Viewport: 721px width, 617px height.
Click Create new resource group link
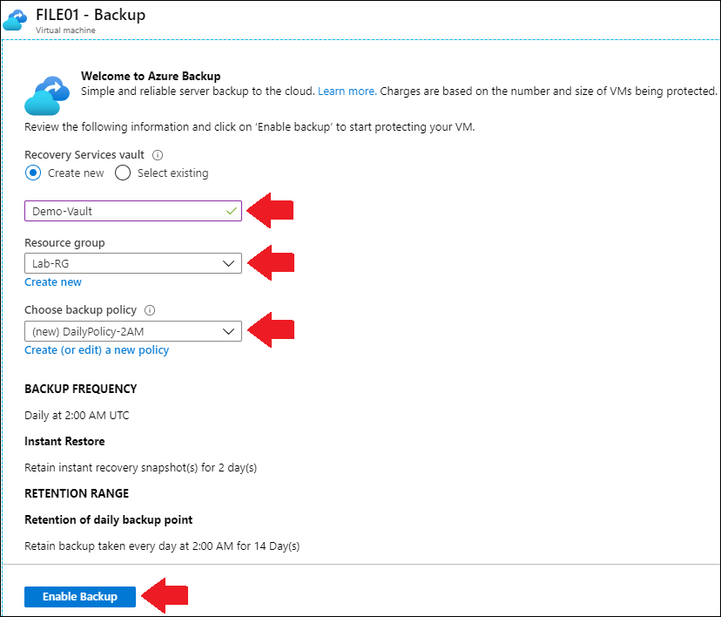(53, 282)
